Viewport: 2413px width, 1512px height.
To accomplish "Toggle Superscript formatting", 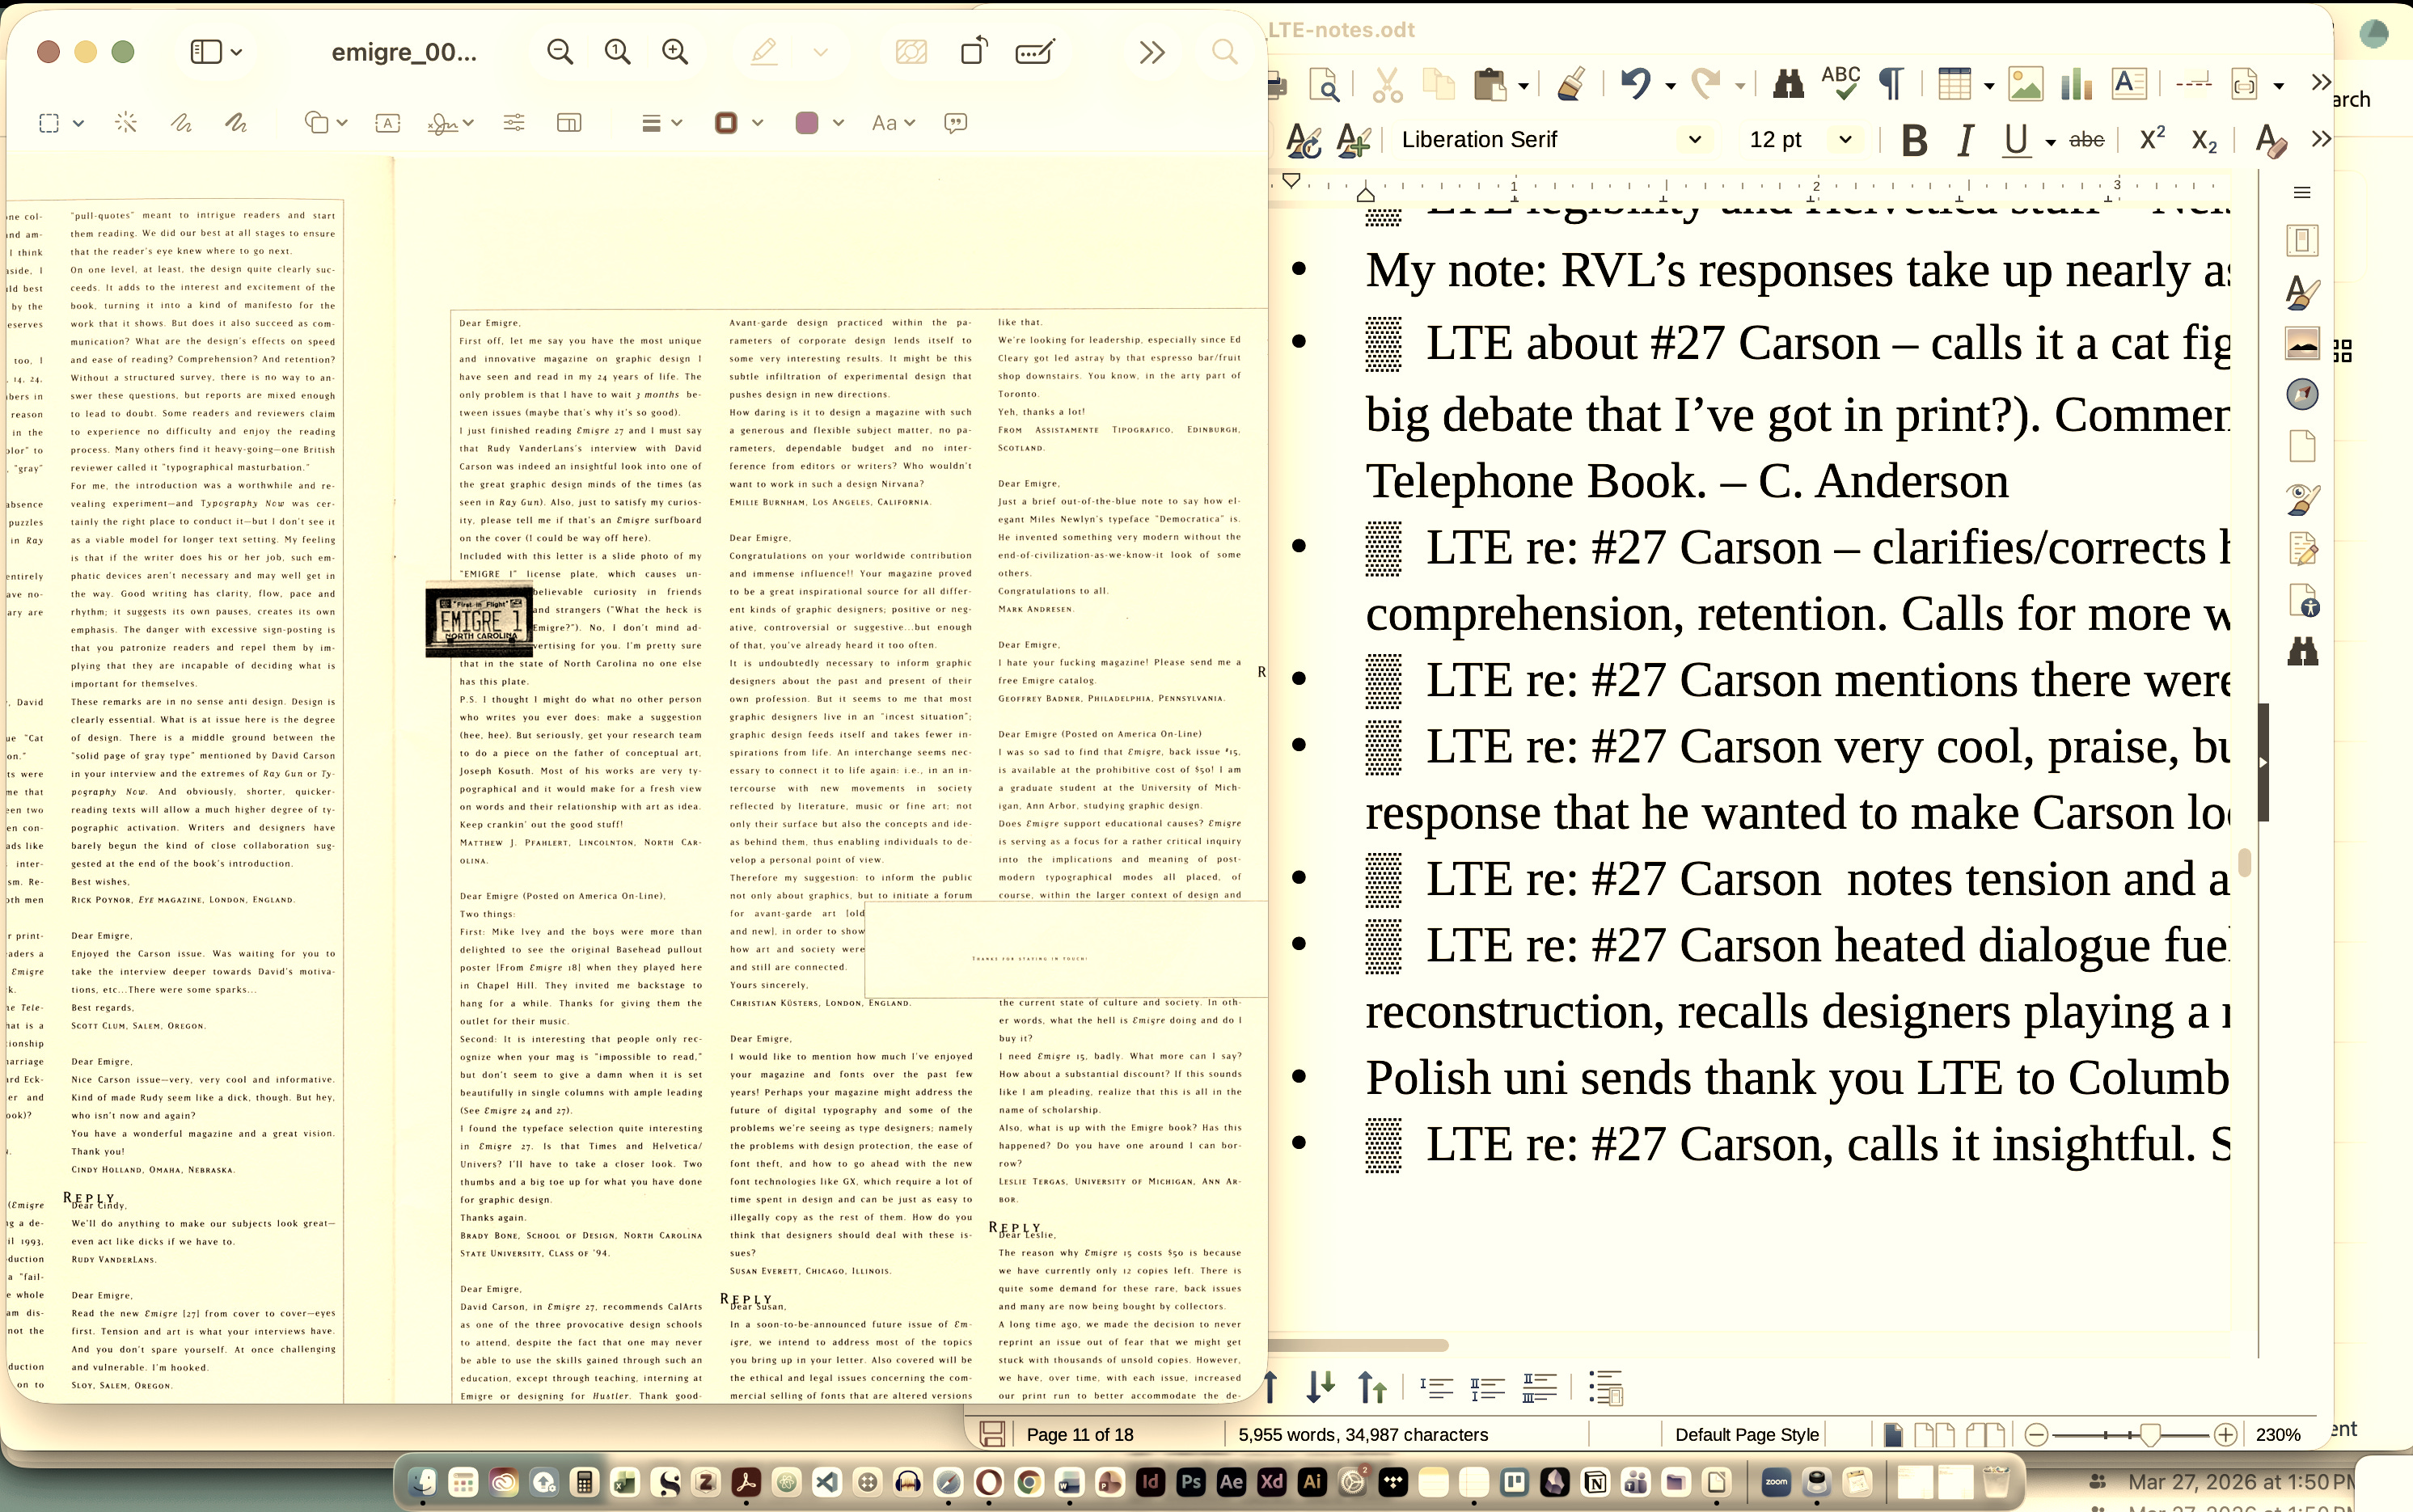I will coord(2152,139).
